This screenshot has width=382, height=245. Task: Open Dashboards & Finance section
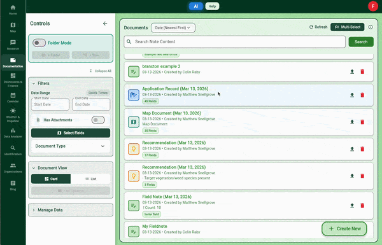click(x=13, y=80)
